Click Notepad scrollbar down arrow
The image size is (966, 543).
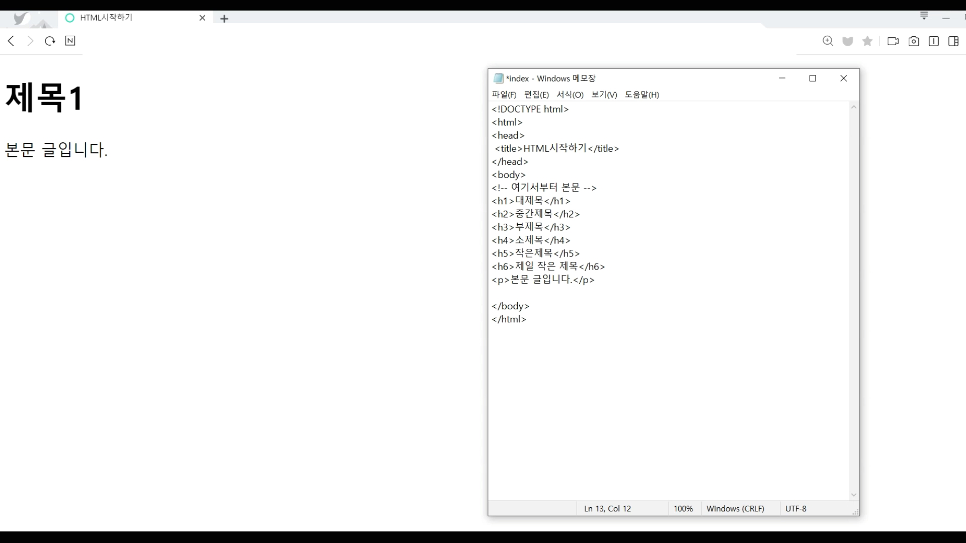coord(854,495)
